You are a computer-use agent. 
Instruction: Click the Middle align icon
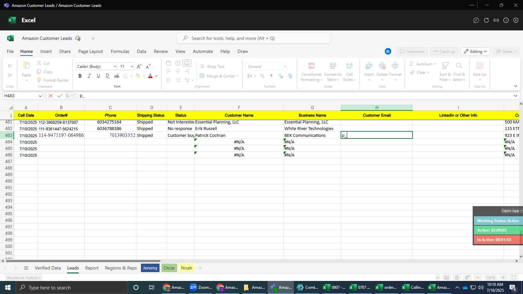coord(178,63)
